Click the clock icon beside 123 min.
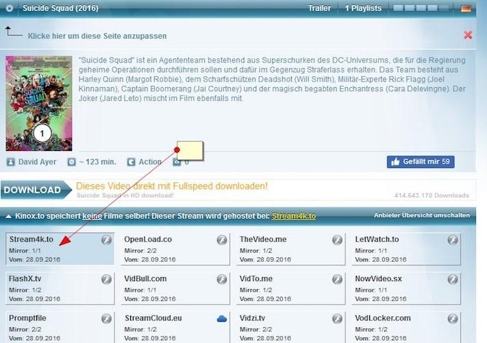This screenshot has width=487, height=343. coord(72,162)
